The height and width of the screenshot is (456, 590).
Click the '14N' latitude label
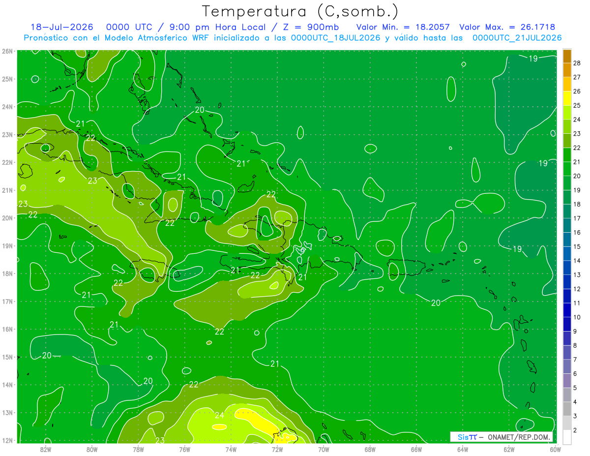(7, 385)
